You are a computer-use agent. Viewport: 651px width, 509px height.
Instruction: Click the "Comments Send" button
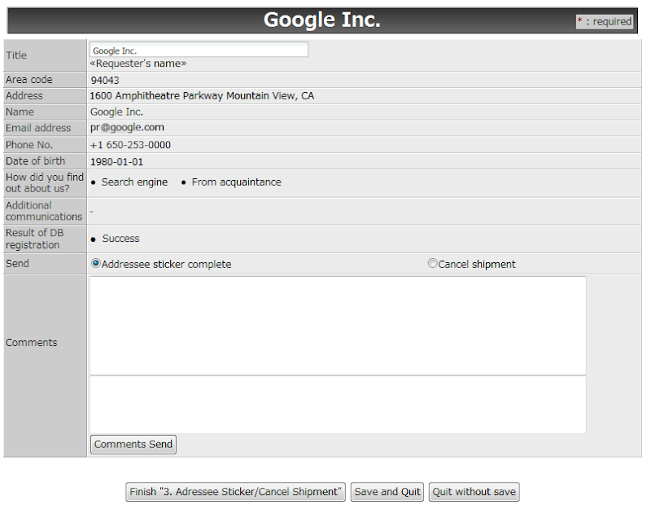tap(133, 445)
